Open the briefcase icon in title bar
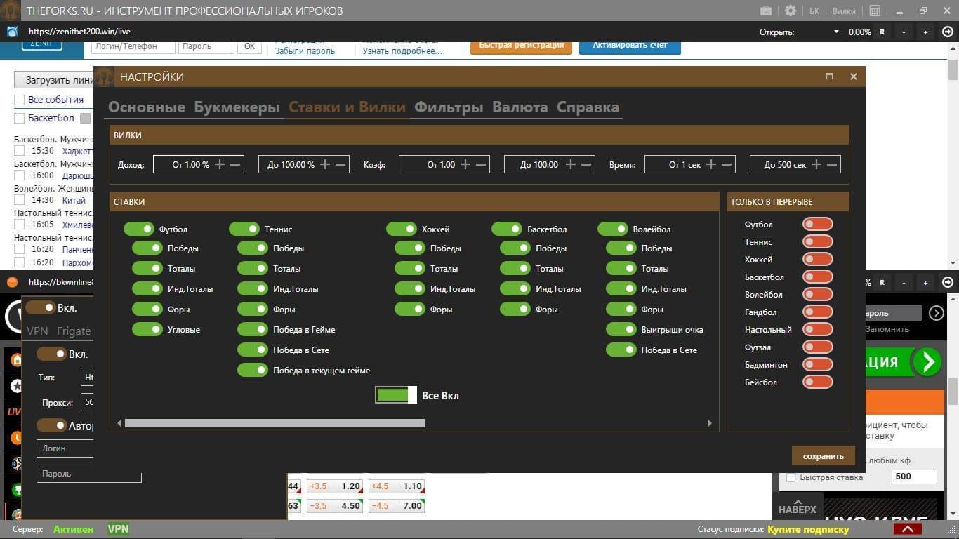 pyautogui.click(x=766, y=11)
